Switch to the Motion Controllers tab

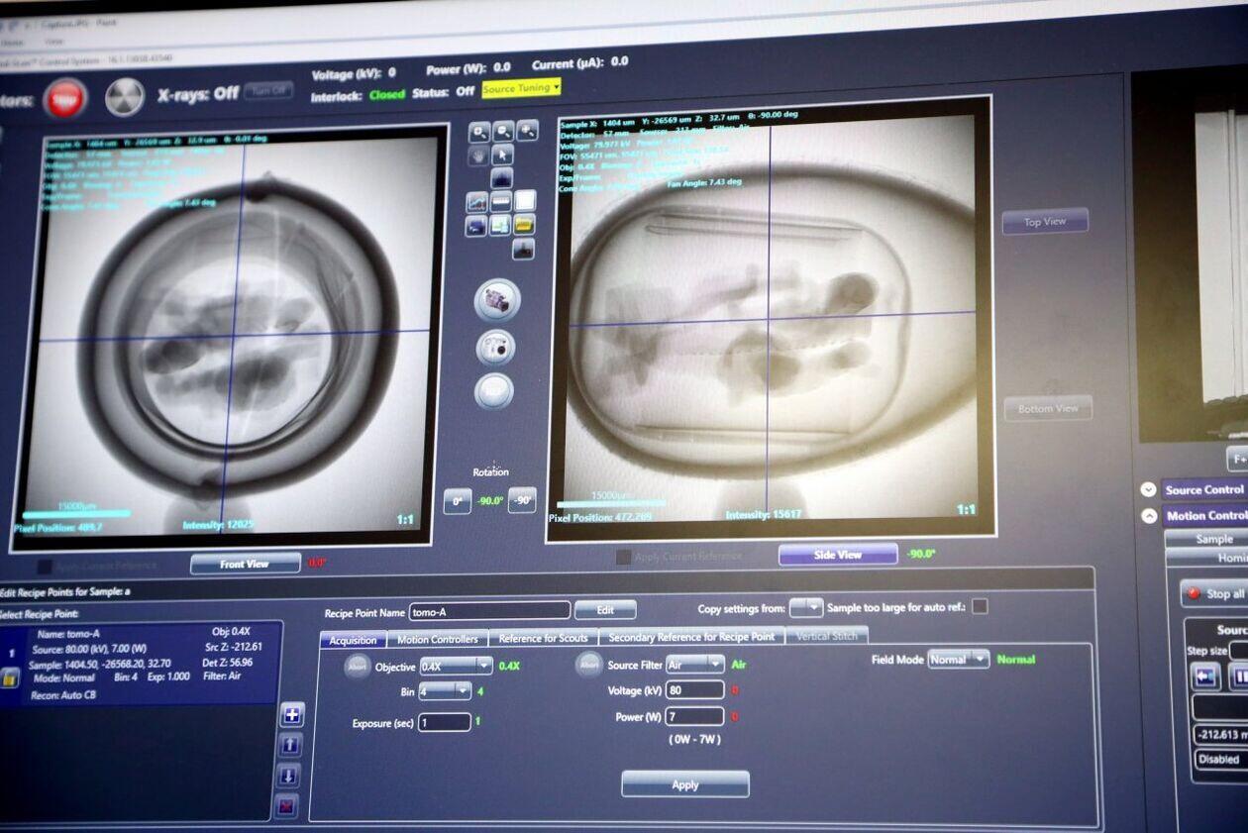[437, 639]
